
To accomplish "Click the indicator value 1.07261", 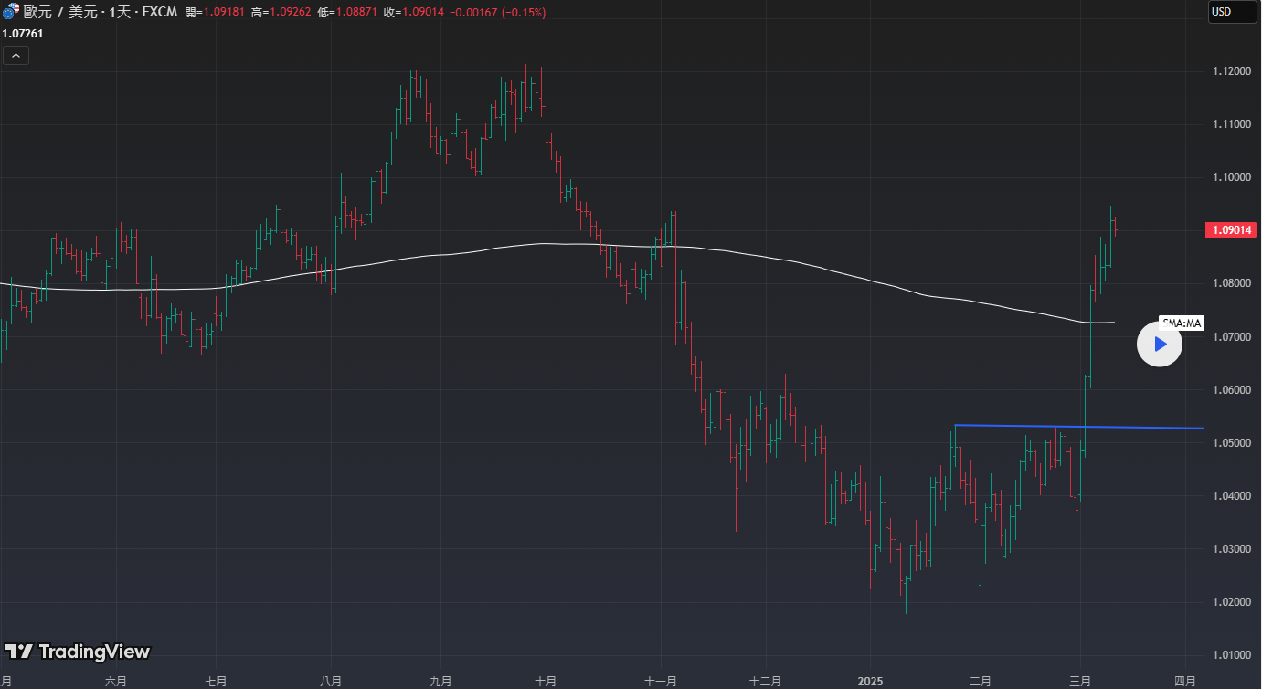I will [22, 34].
